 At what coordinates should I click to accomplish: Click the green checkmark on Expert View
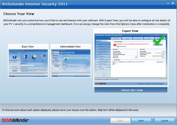pyautogui.click(x=159, y=40)
